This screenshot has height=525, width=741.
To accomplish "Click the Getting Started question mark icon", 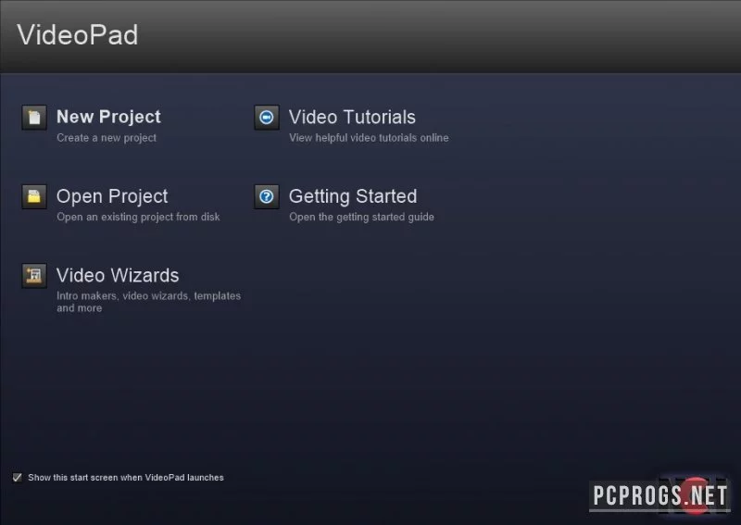I will (267, 196).
